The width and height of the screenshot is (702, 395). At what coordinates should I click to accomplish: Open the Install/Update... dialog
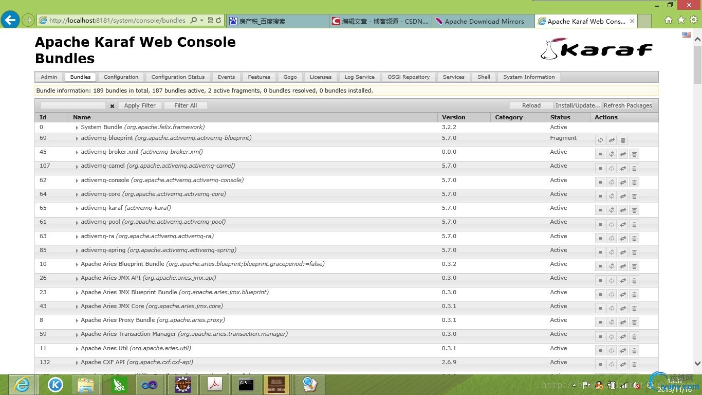point(578,105)
